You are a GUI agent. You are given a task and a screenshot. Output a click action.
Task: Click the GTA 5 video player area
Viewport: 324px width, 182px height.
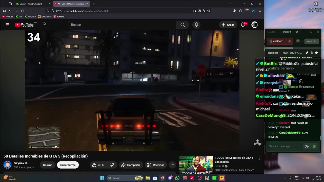[x=132, y=90]
